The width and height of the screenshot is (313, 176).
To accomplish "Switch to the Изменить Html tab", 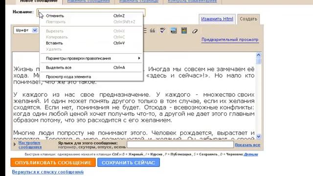I will (x=217, y=19).
